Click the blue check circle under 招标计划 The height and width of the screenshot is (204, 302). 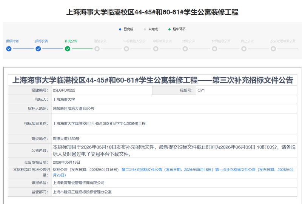tap(9, 49)
